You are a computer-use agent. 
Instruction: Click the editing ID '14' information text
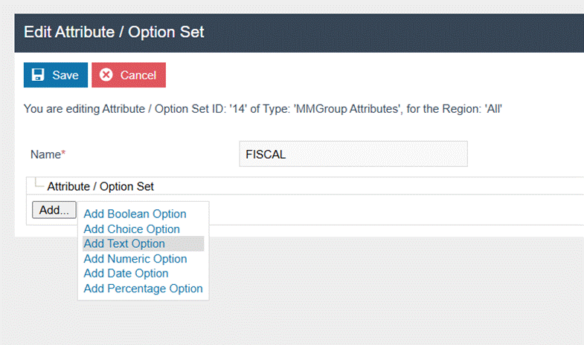pos(264,108)
